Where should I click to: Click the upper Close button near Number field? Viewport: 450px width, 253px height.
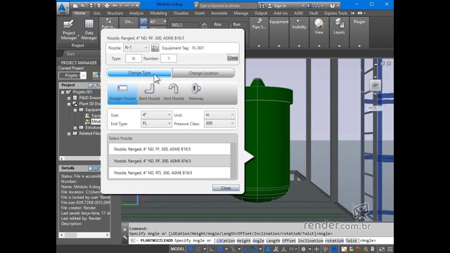coord(233,58)
